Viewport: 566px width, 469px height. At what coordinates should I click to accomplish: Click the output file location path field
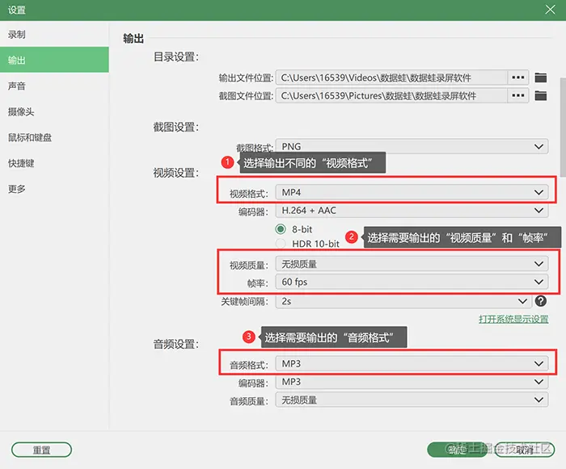pos(391,77)
